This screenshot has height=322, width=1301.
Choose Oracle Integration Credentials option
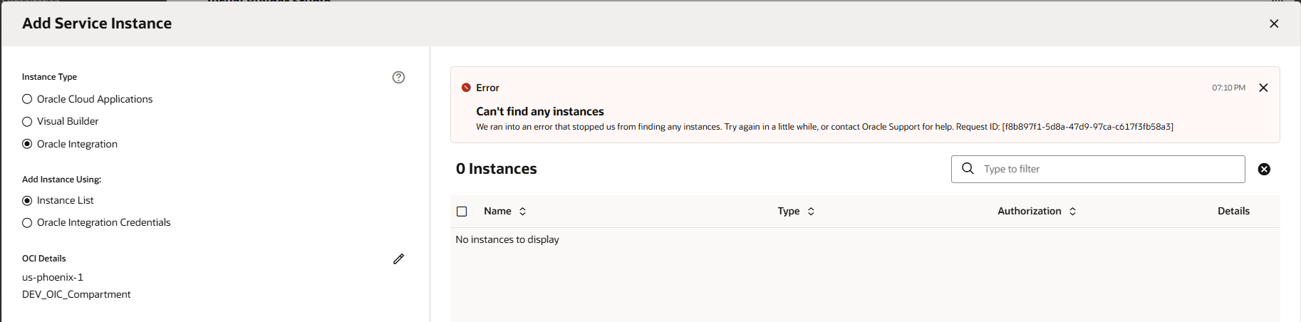click(x=27, y=222)
